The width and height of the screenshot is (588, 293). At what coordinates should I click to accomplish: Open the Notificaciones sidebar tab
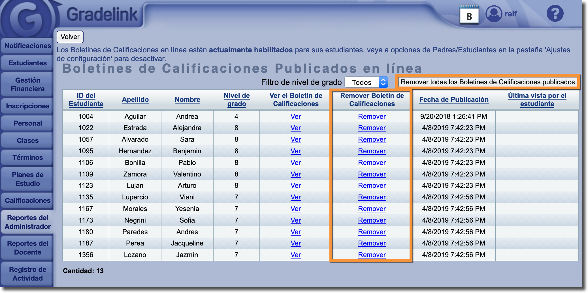[27, 46]
